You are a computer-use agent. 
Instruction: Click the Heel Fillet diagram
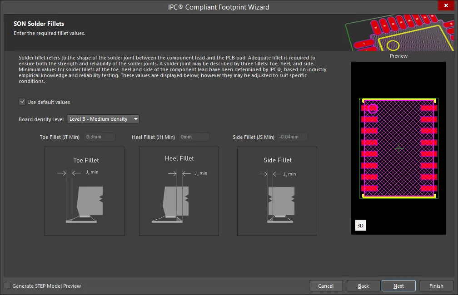tap(179, 191)
